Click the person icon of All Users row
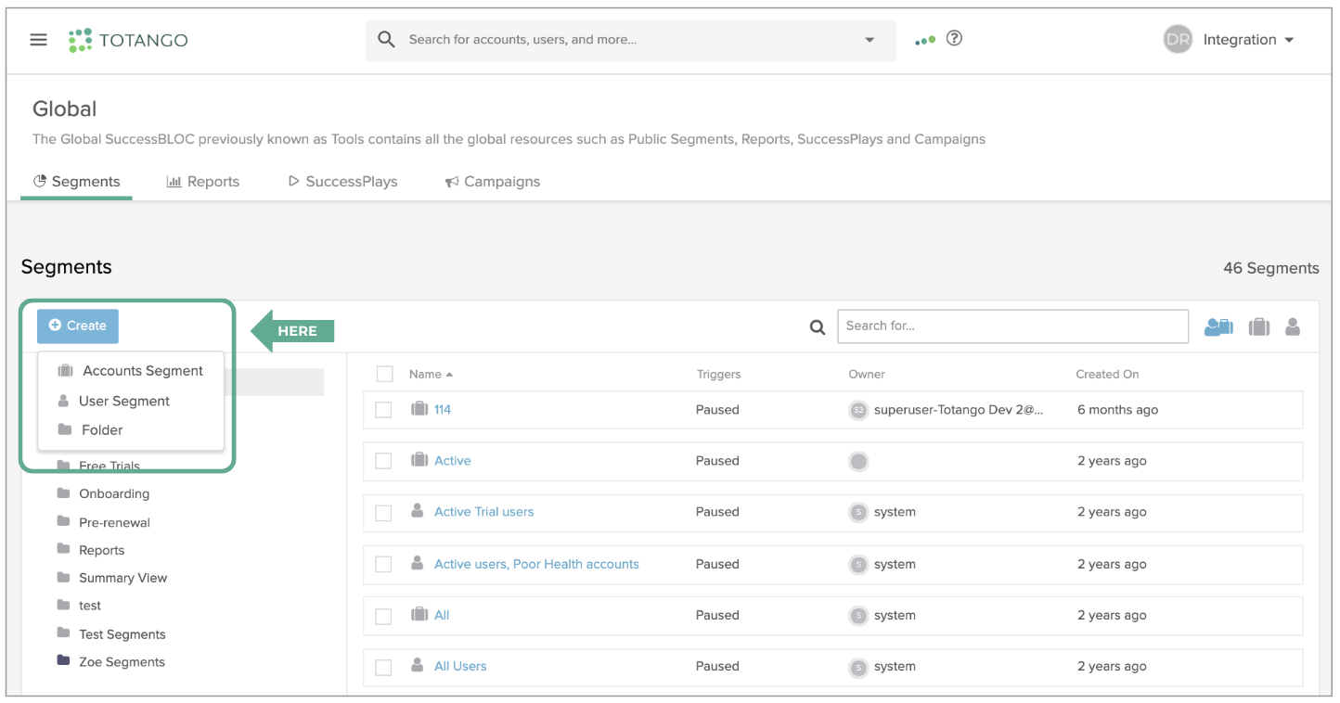This screenshot has height=703, width=1340. [x=418, y=665]
